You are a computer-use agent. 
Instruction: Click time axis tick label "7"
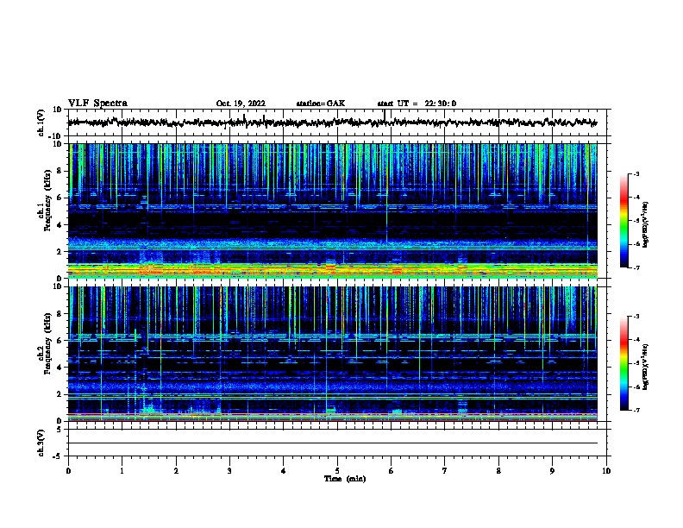pyautogui.click(x=445, y=471)
